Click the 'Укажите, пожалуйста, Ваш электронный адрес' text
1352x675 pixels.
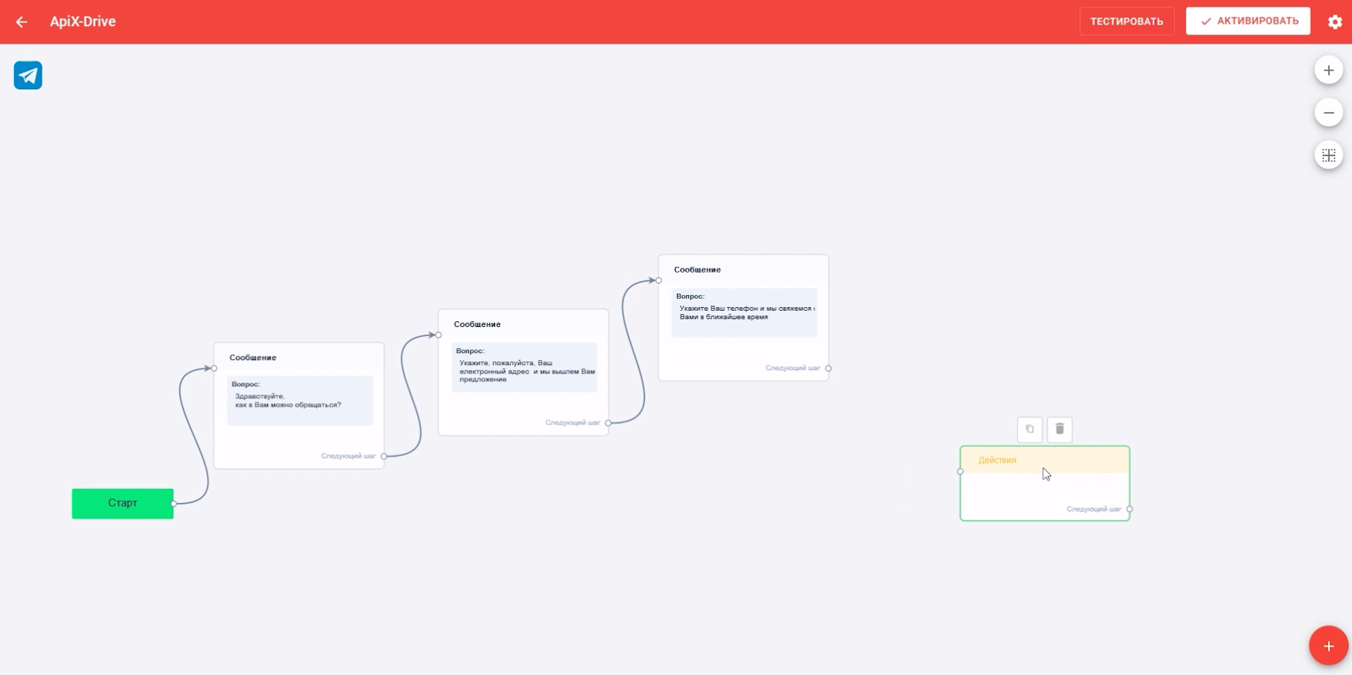[x=527, y=371]
